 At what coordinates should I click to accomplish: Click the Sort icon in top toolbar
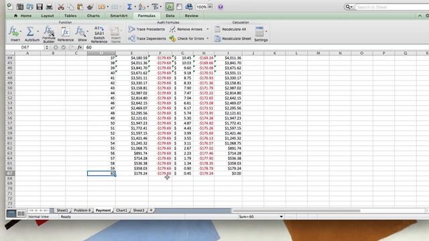pyautogui.click(x=141, y=7)
